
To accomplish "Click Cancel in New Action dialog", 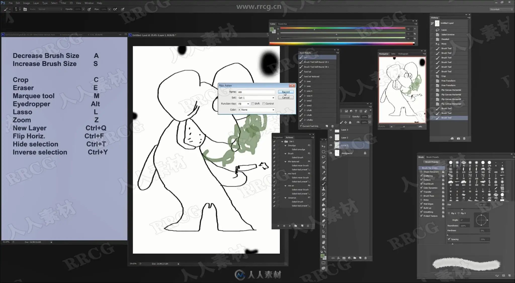I will [x=286, y=98].
